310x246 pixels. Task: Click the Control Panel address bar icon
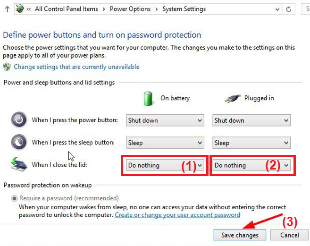(20, 8)
